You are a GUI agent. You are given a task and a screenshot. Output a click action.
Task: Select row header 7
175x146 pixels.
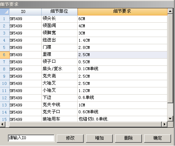point(5,62)
